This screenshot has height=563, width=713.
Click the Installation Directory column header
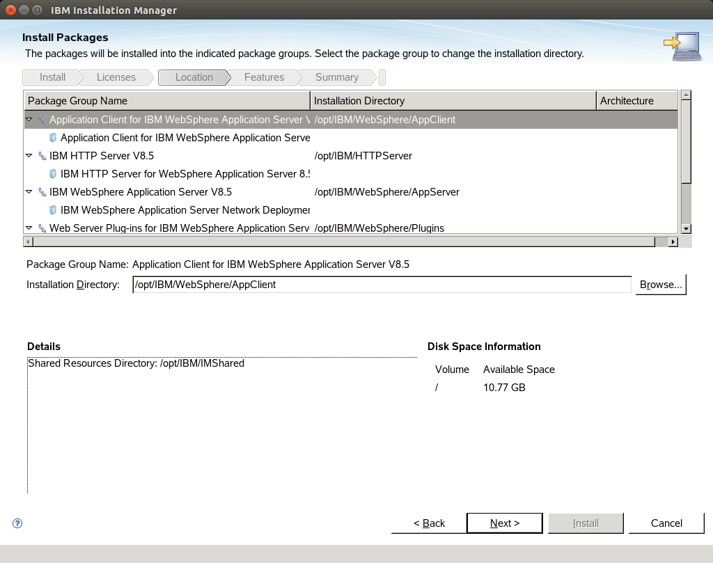(x=453, y=101)
